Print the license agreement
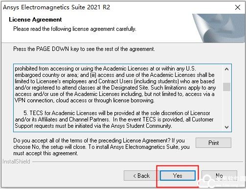246x189 pixels. click(213, 143)
